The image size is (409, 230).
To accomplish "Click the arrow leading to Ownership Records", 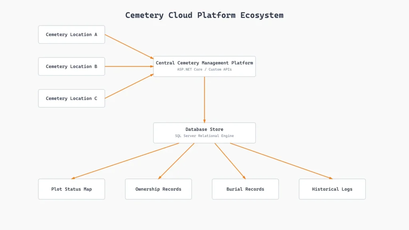I will [176, 161].
